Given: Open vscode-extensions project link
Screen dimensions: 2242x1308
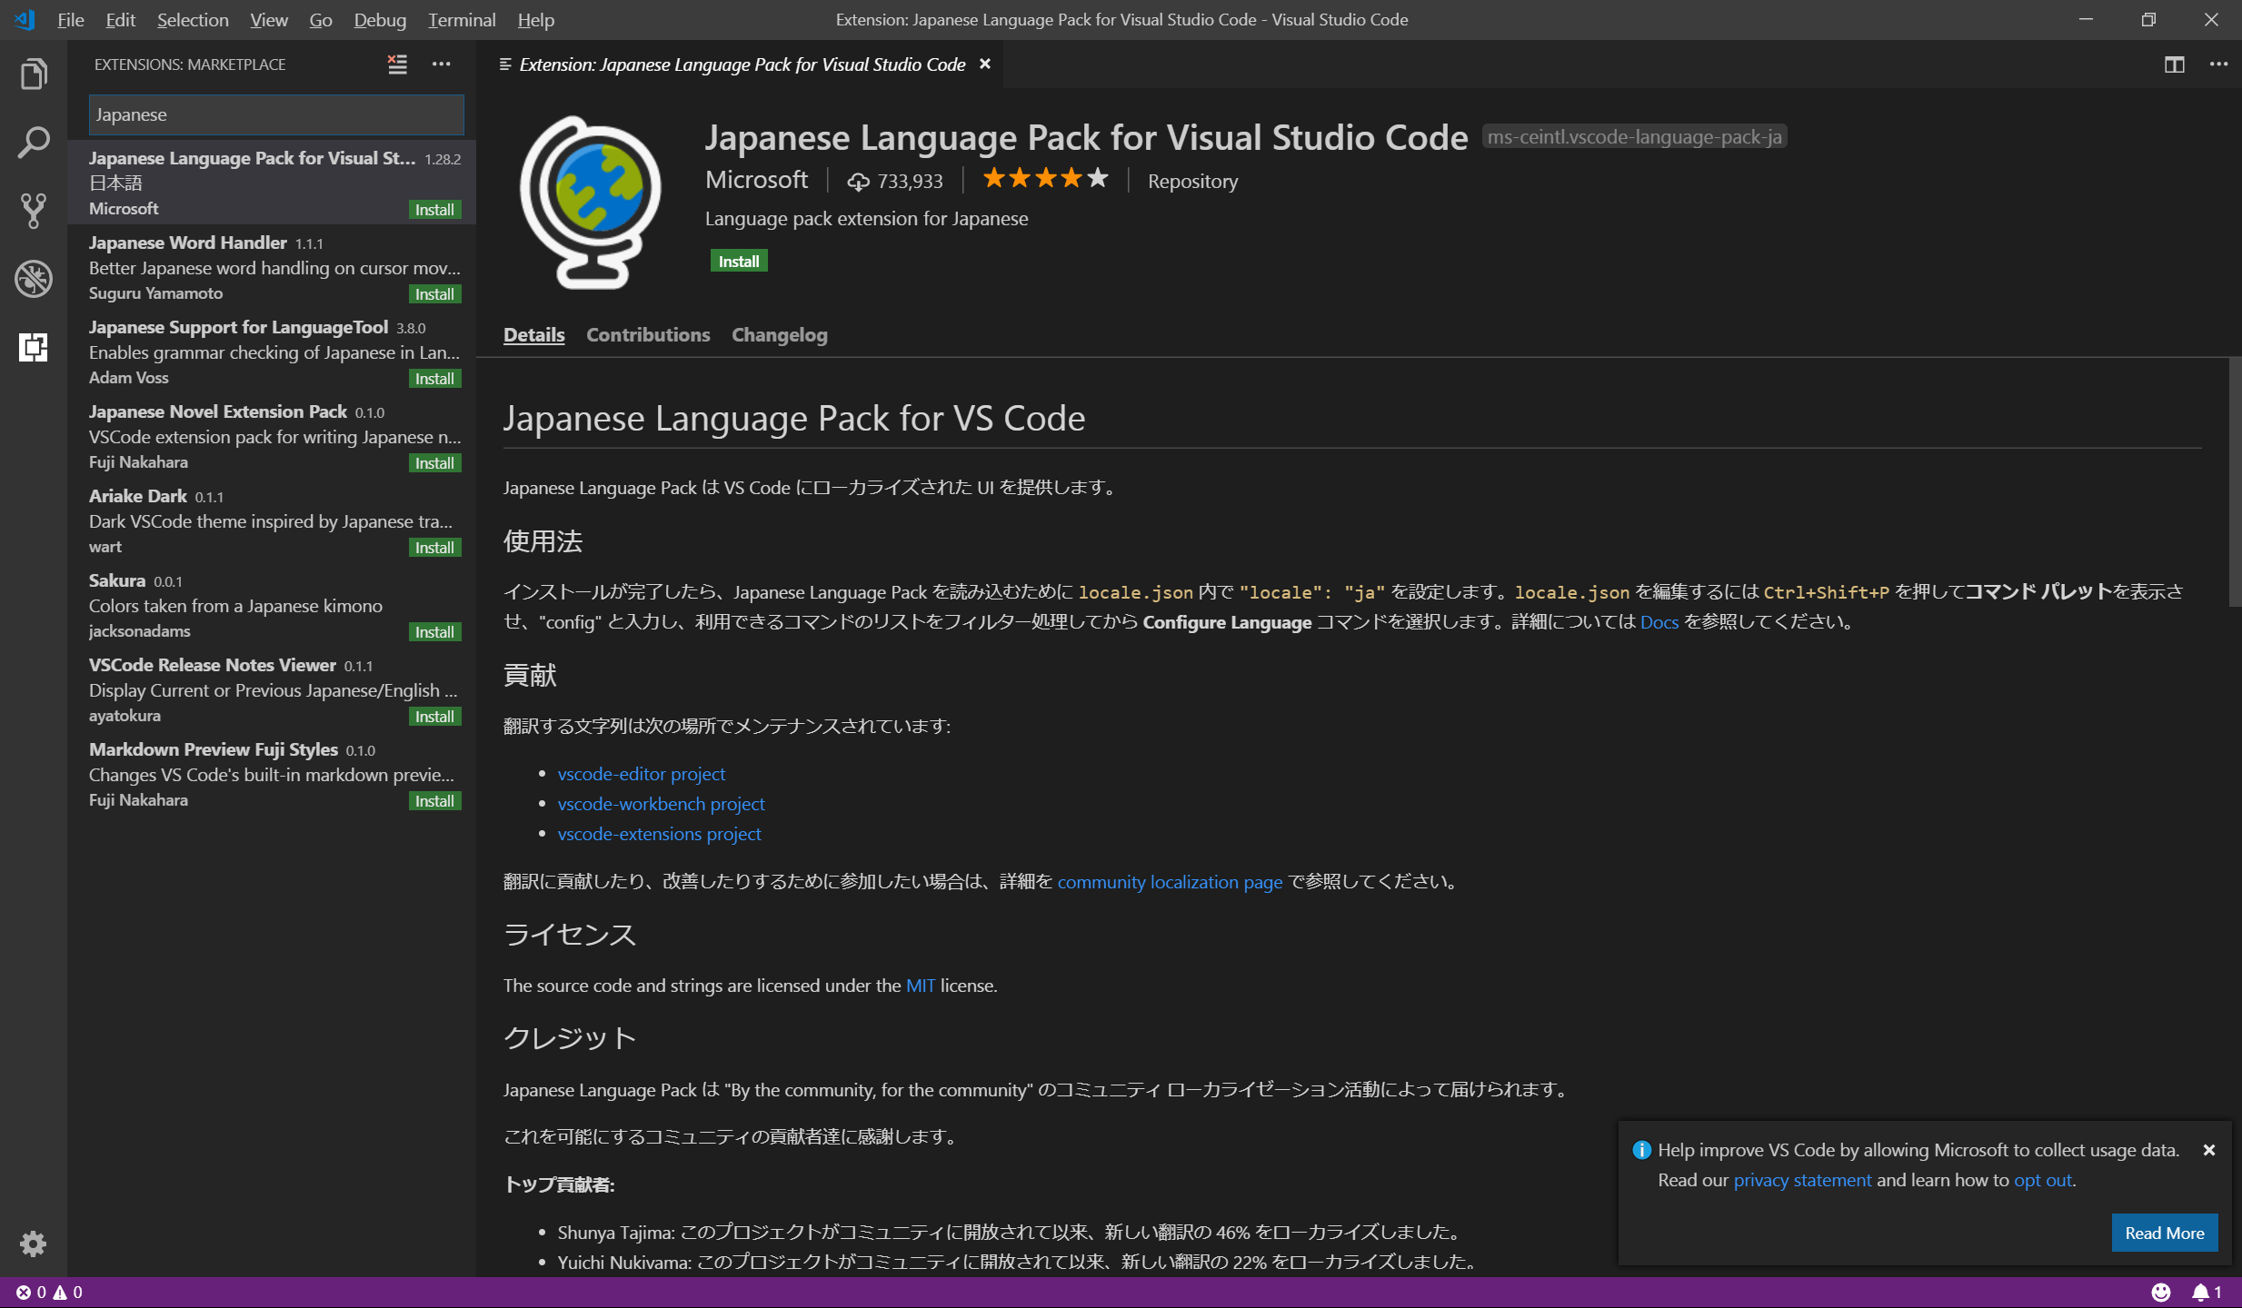Looking at the screenshot, I should [659, 834].
